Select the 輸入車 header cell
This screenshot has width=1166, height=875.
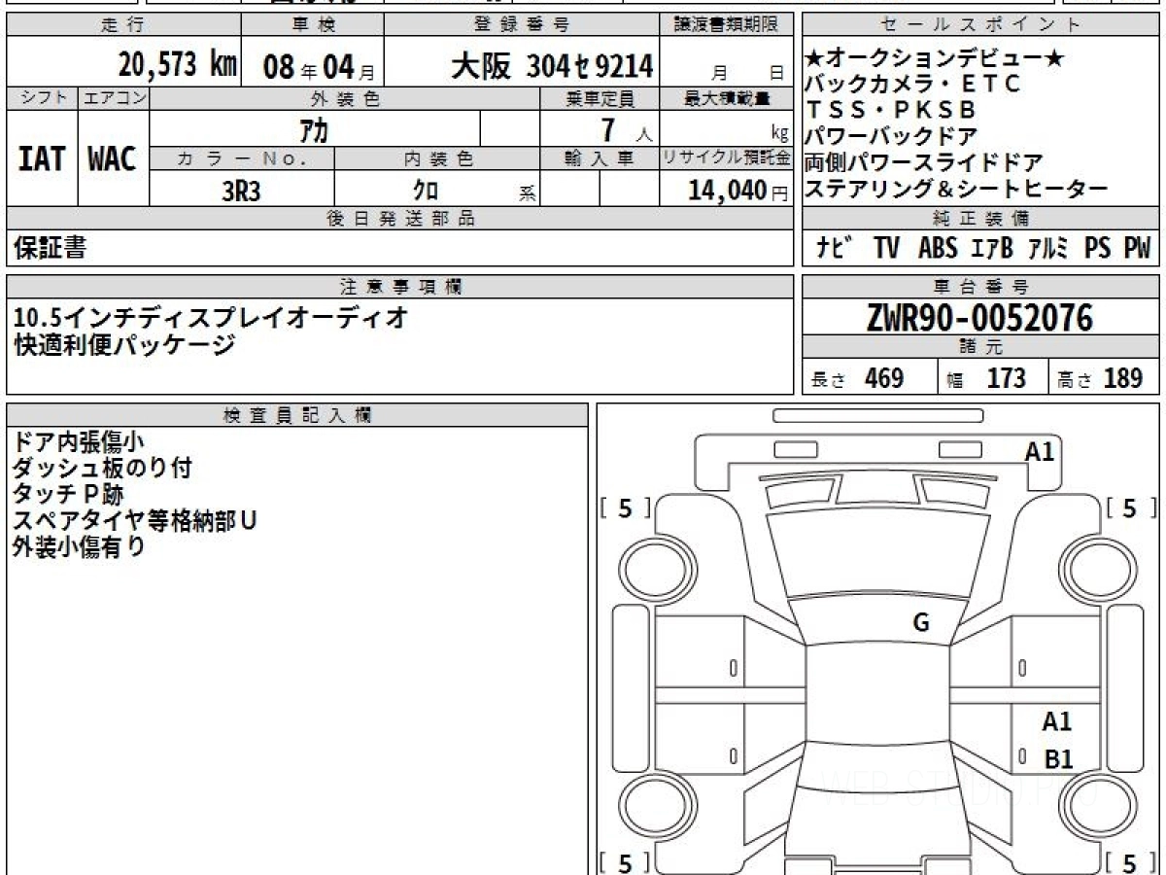pos(600,158)
